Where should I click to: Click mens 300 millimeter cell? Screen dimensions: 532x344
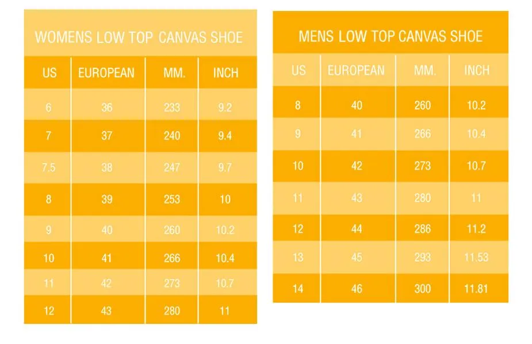[422, 289]
